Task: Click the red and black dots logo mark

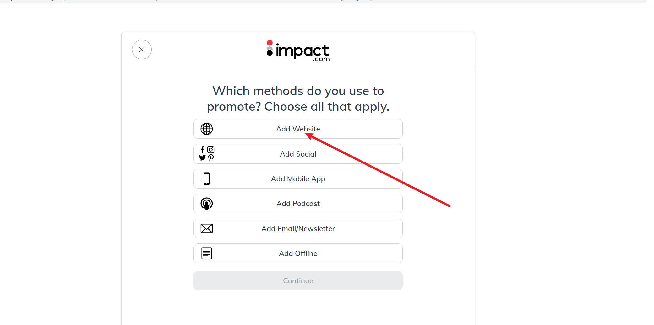Action: click(x=270, y=48)
